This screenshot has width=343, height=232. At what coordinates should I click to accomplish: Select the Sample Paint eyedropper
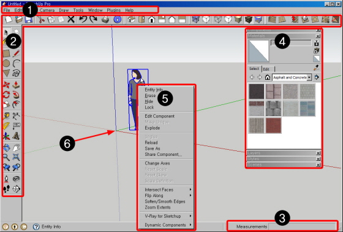(x=316, y=68)
